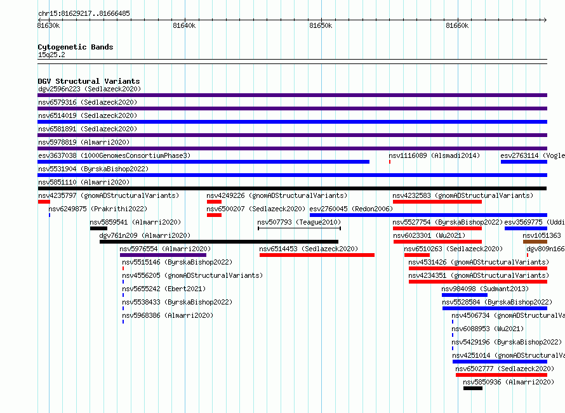The width and height of the screenshot is (565, 413).
Task: Click nsv6088953 (Wu2021) label
Action: tap(488, 329)
